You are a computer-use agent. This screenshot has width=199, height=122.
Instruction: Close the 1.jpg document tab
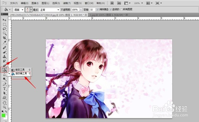(x=127, y=15)
